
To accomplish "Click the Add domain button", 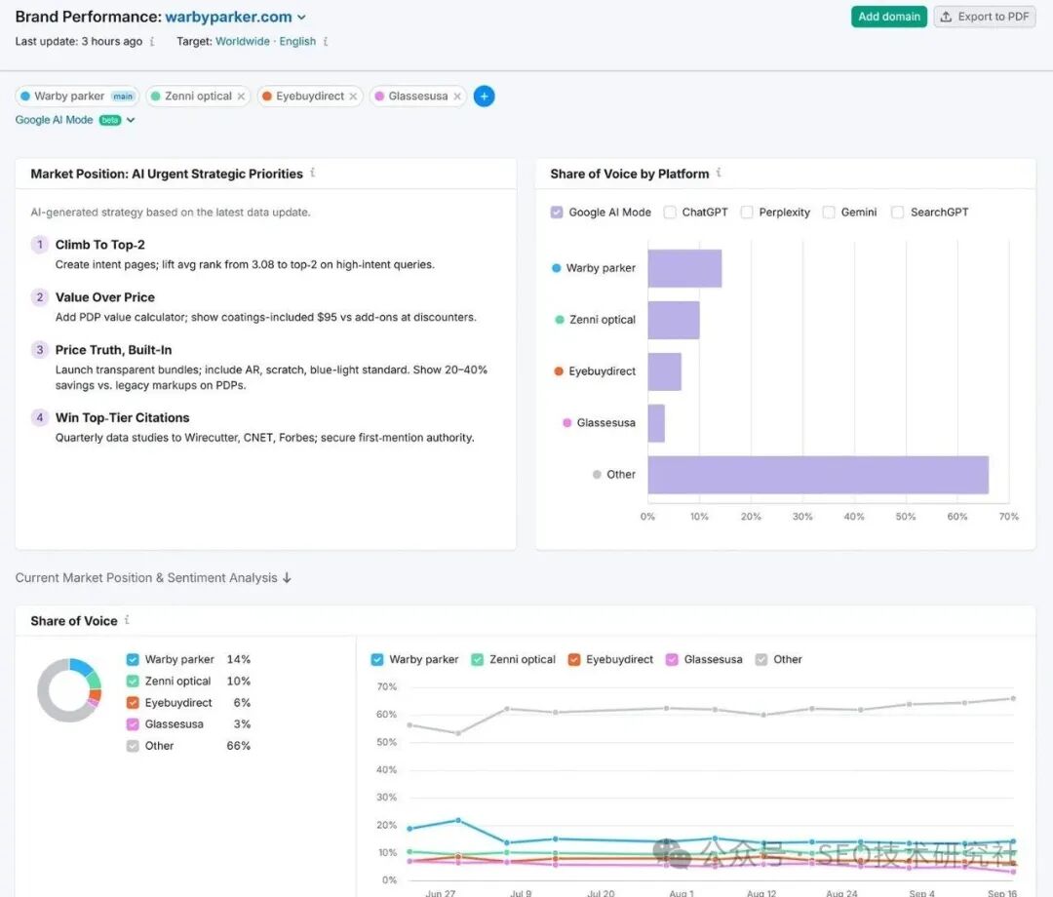I will pyautogui.click(x=888, y=17).
